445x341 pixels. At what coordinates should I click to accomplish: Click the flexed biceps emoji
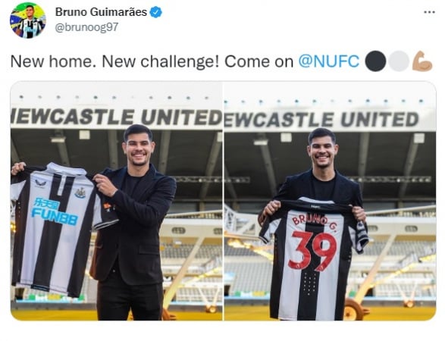tap(422, 61)
